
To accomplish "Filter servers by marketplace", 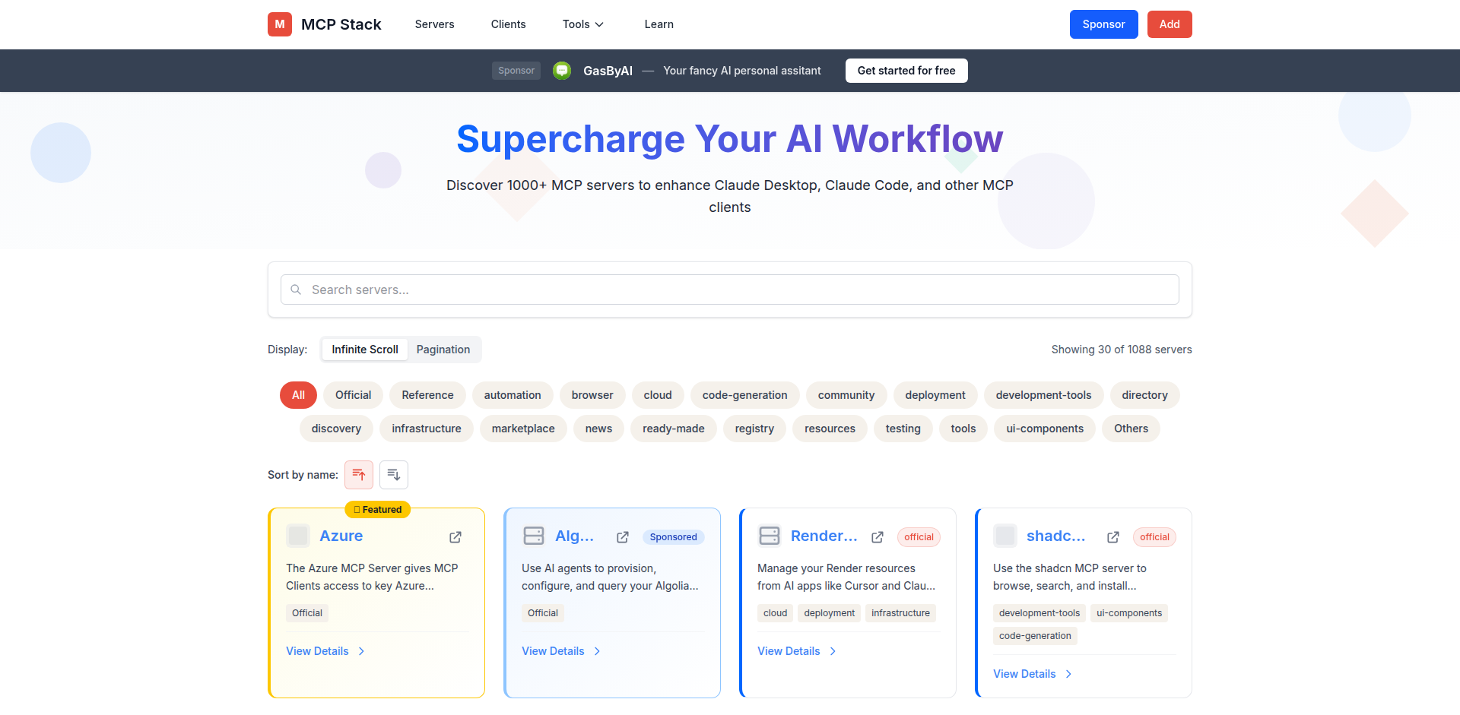I will [523, 429].
